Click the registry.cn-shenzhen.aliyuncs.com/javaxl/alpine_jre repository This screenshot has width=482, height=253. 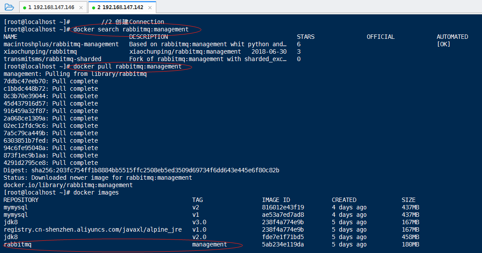click(x=93, y=230)
